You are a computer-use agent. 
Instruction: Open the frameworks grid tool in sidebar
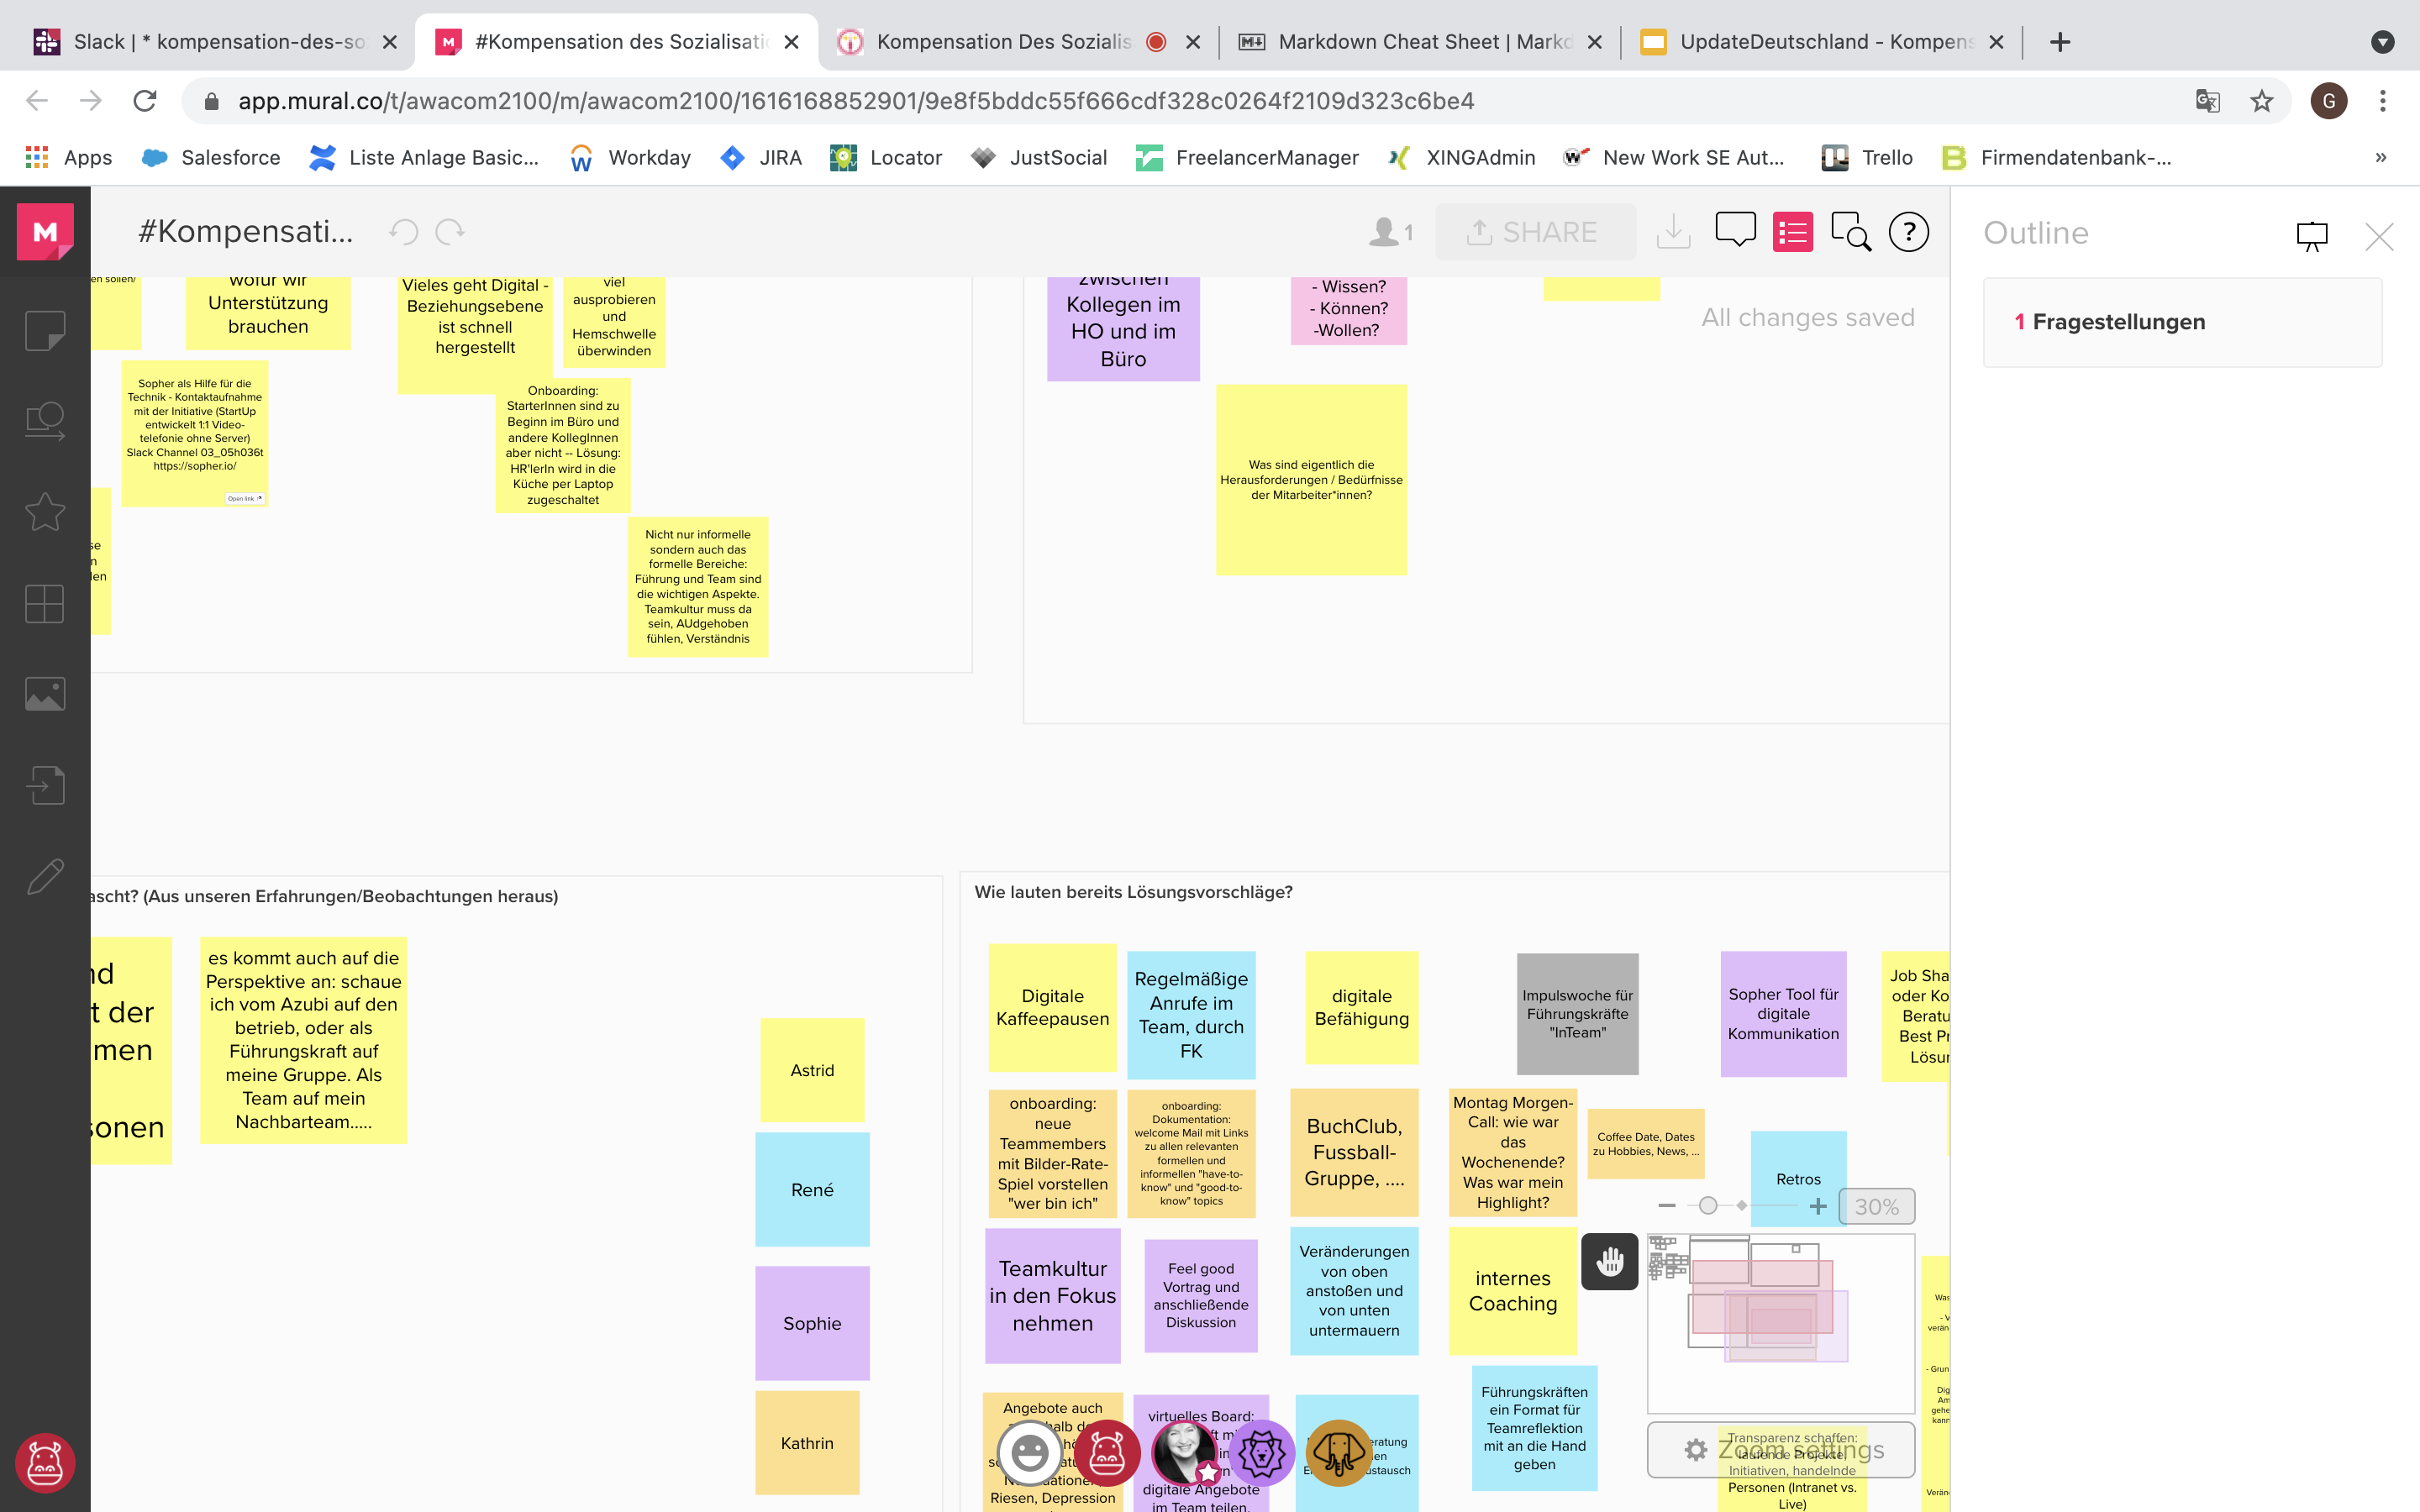tap(45, 603)
